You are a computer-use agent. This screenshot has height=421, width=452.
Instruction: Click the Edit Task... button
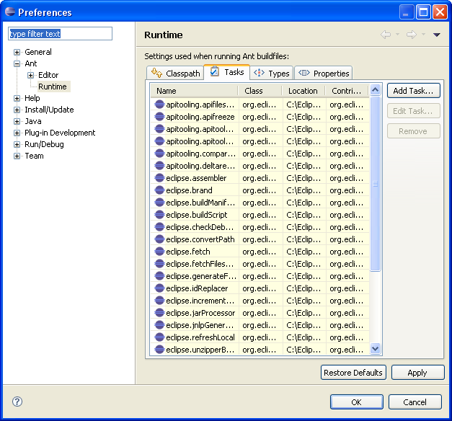click(x=413, y=111)
